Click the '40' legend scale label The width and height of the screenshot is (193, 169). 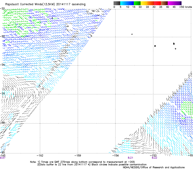click(167, 7)
